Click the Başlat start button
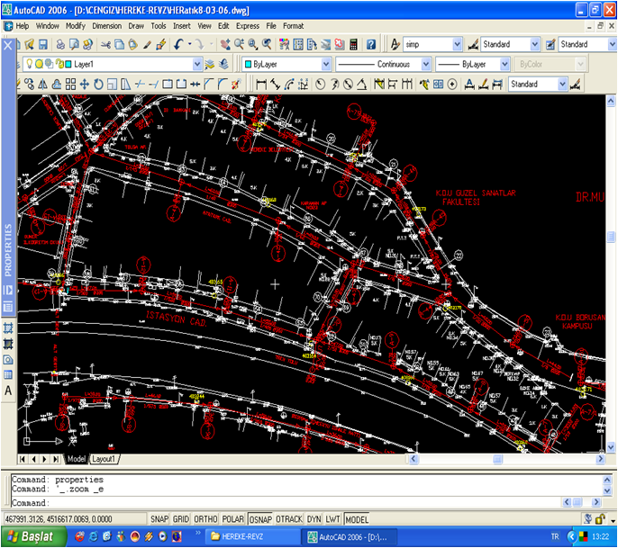The image size is (618, 548). (33, 536)
